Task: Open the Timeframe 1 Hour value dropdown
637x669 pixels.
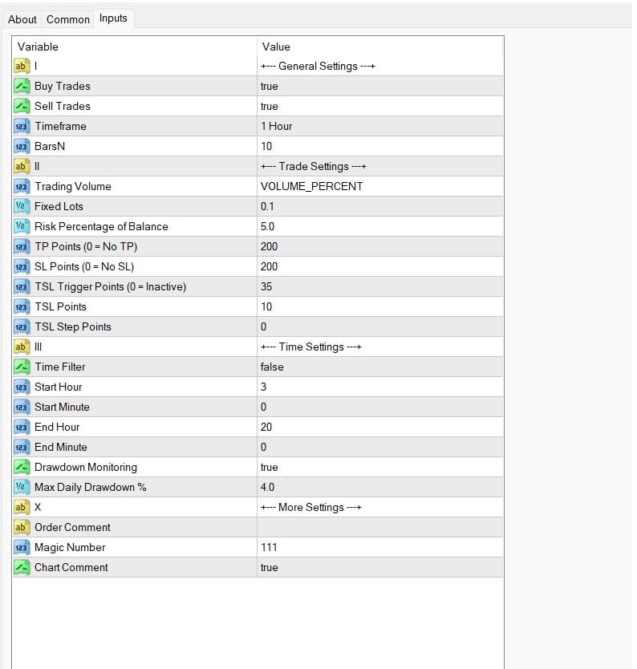Action: click(277, 126)
